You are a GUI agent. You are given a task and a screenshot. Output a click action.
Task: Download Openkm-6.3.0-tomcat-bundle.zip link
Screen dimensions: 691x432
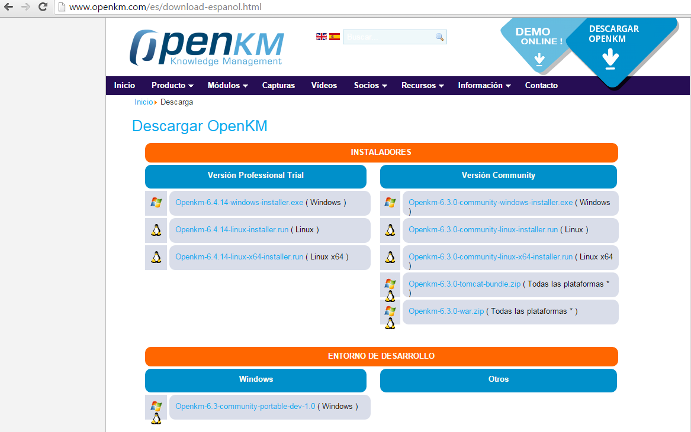tap(464, 284)
